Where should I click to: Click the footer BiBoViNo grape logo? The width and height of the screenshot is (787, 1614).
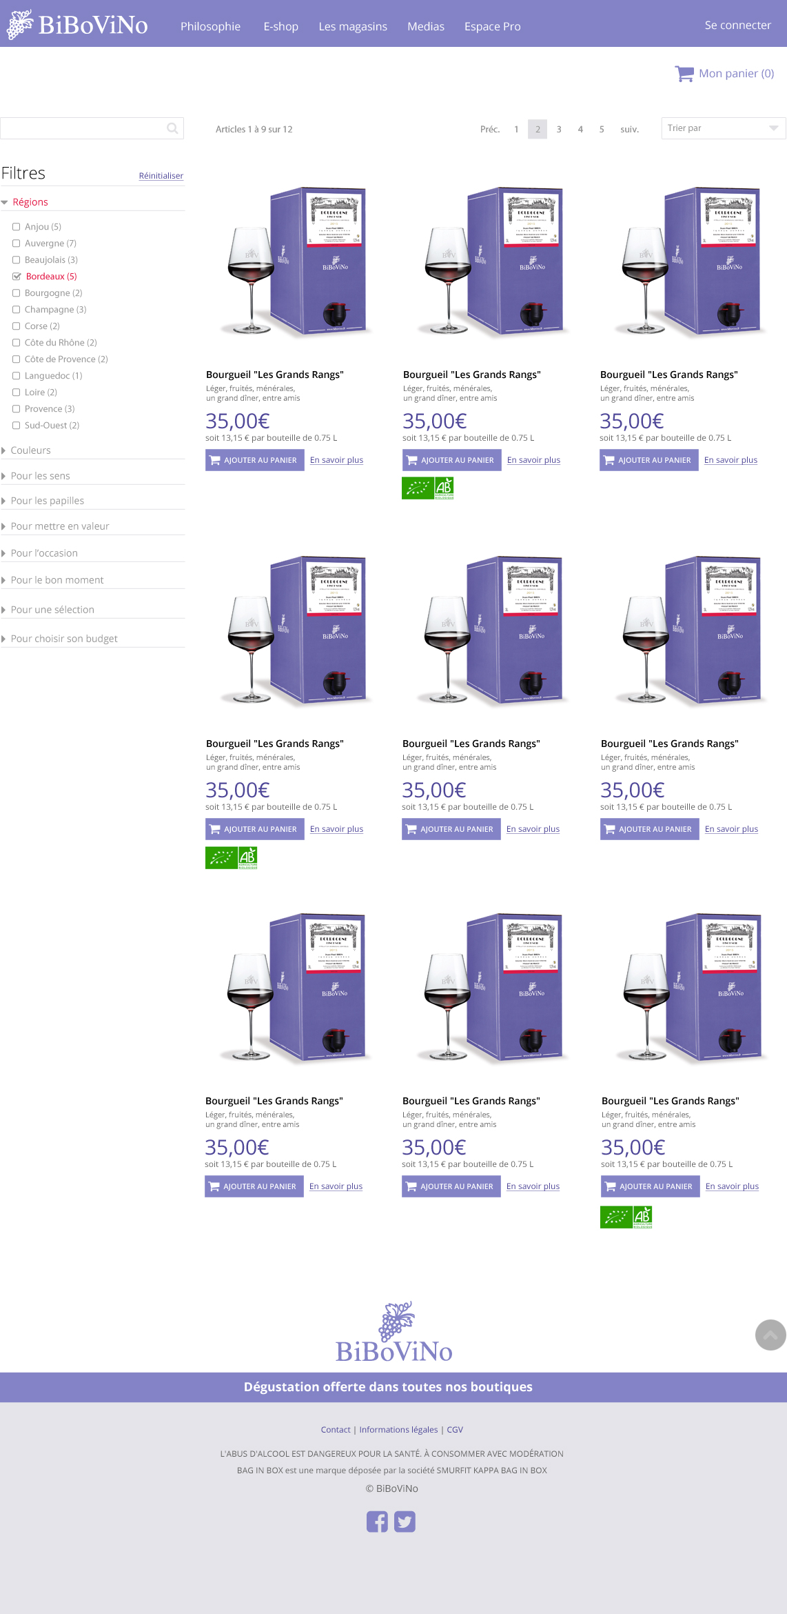(394, 1331)
